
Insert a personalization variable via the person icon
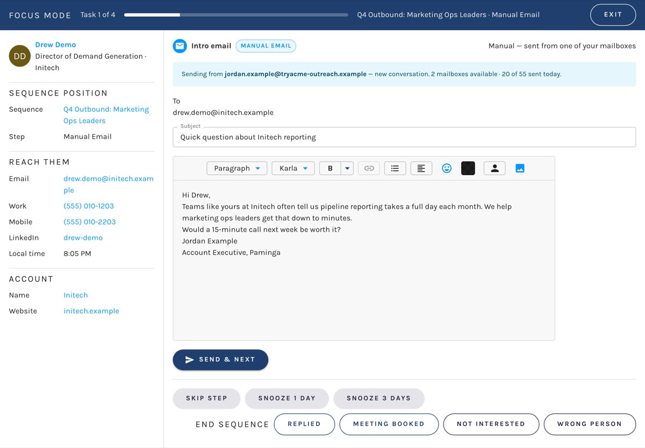click(x=494, y=168)
